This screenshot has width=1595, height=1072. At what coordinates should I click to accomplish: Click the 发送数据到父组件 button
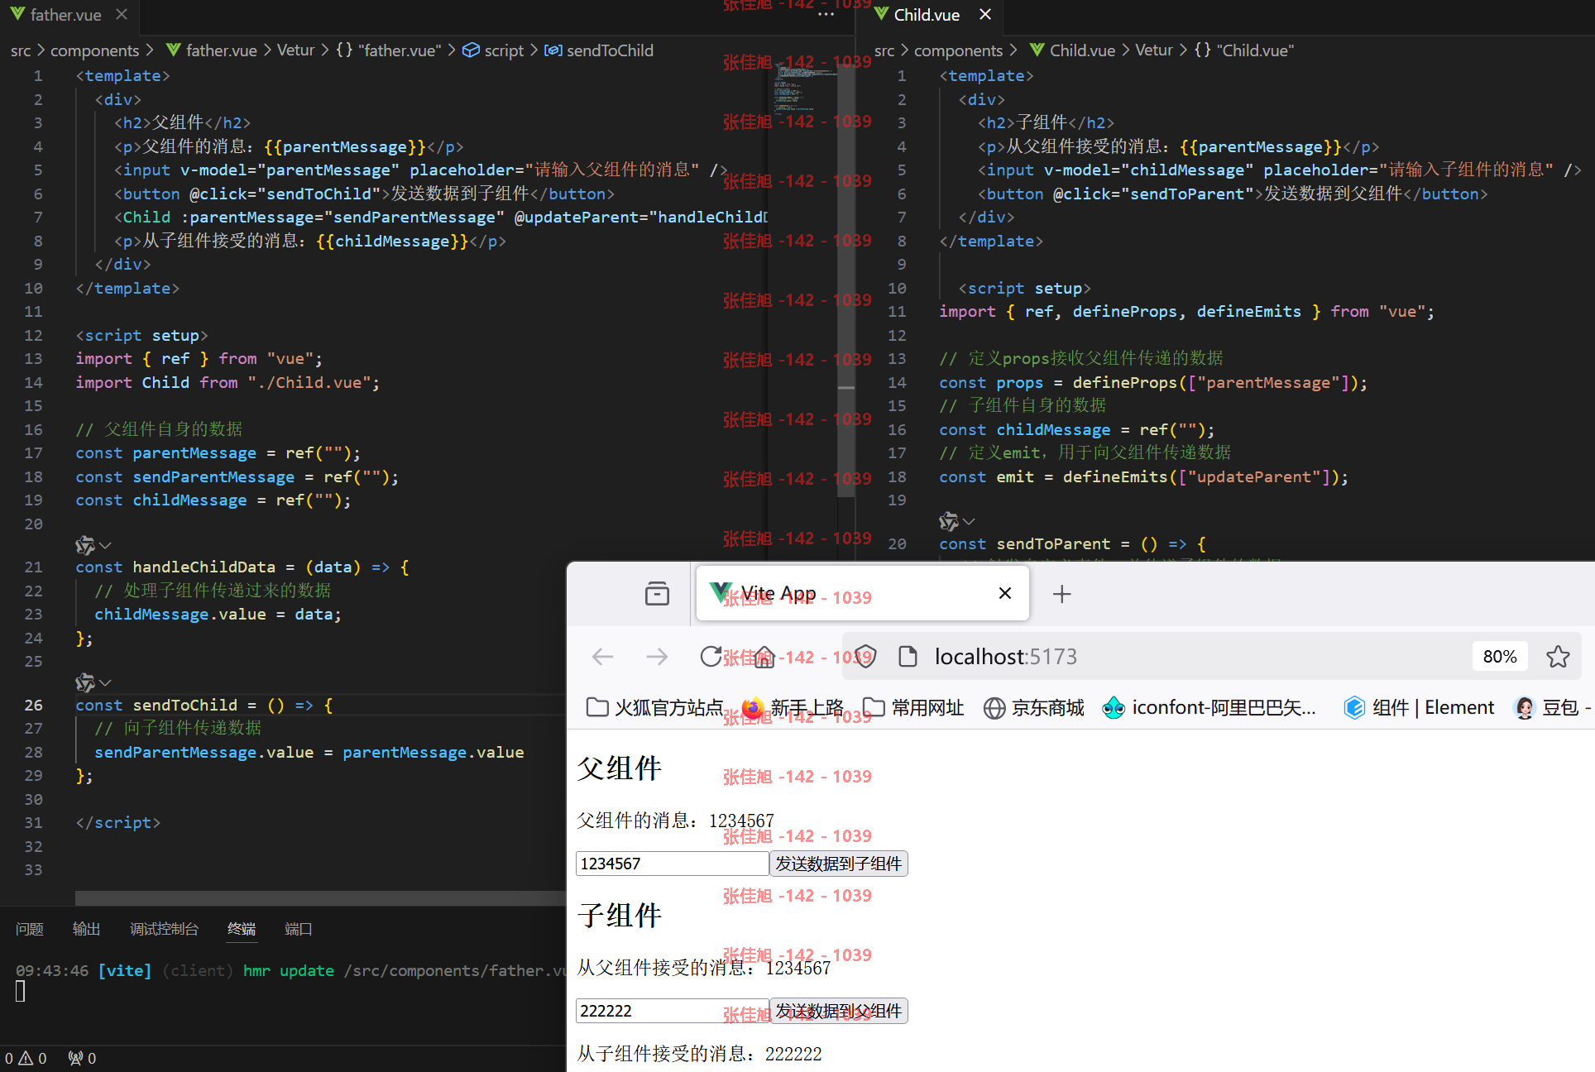[838, 1011]
